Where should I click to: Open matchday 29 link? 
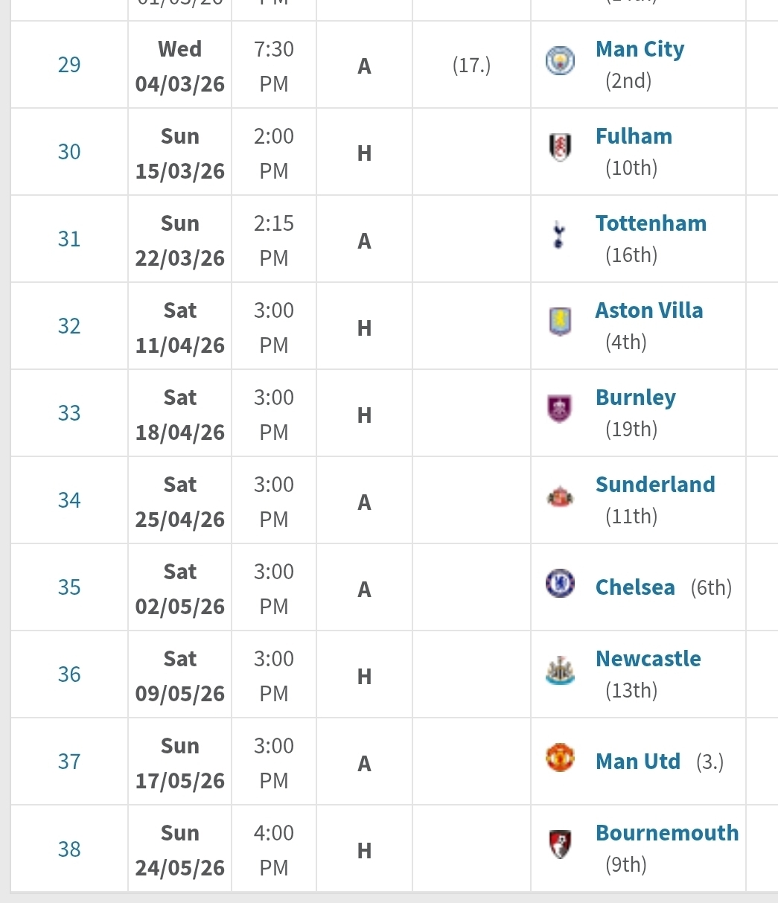pos(69,65)
